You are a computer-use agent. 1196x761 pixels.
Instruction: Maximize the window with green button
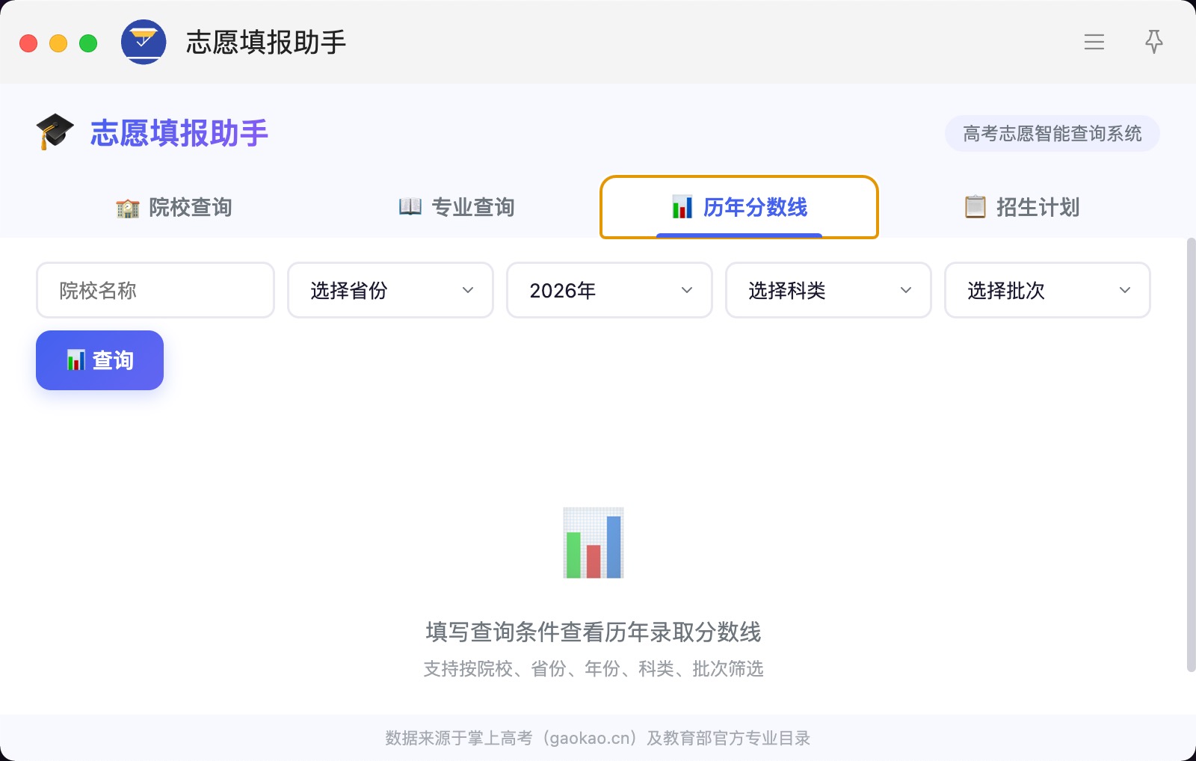tap(88, 43)
